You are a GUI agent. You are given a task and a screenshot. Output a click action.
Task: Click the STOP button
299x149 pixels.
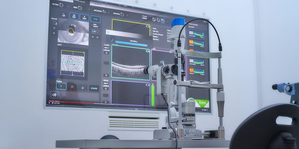95,19
